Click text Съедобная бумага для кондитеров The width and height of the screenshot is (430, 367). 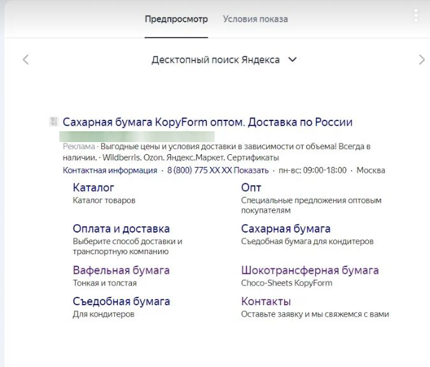308,241
